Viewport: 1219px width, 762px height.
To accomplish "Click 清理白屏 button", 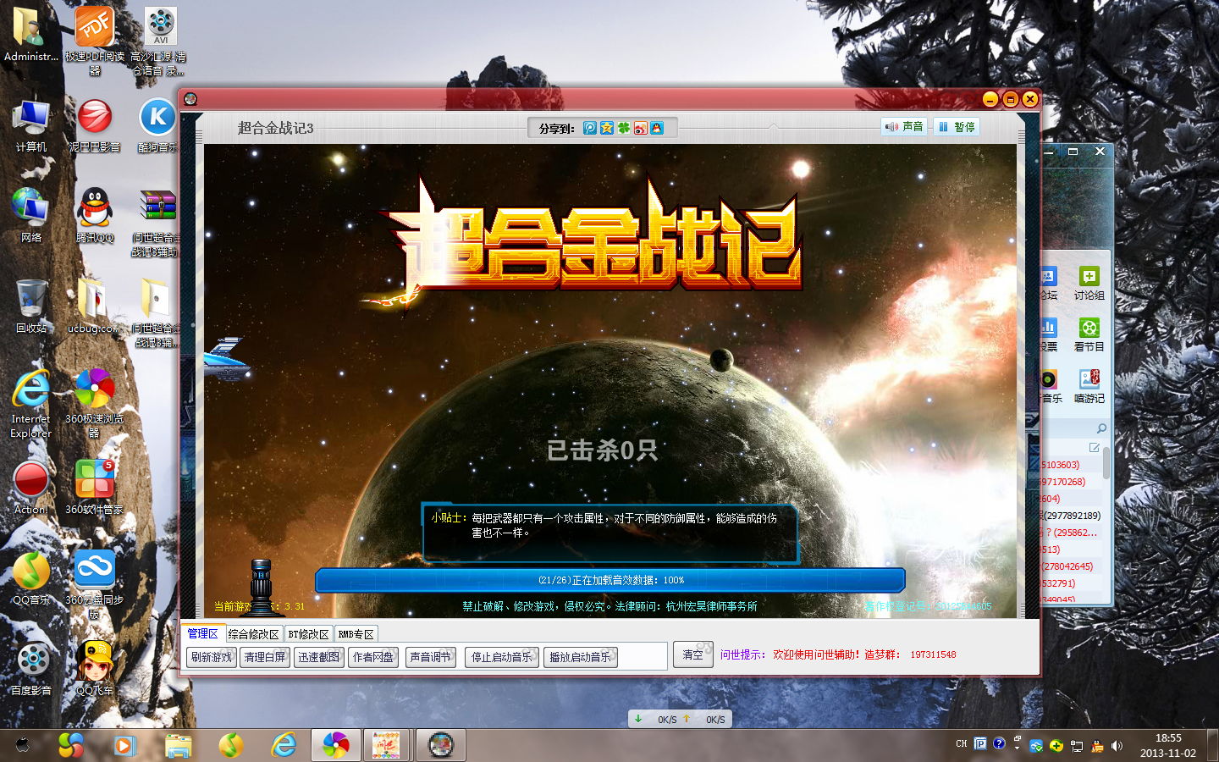I will pos(265,657).
